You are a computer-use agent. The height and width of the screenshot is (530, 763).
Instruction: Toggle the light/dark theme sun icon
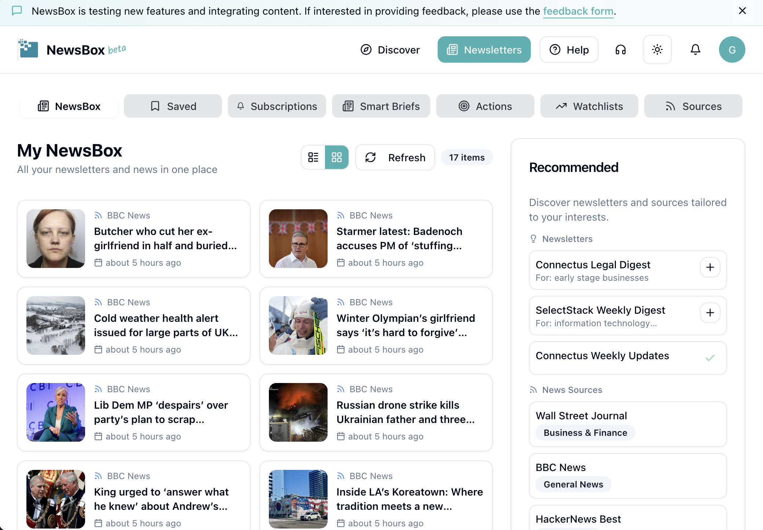coord(657,49)
